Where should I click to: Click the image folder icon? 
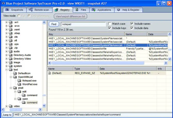11,62
